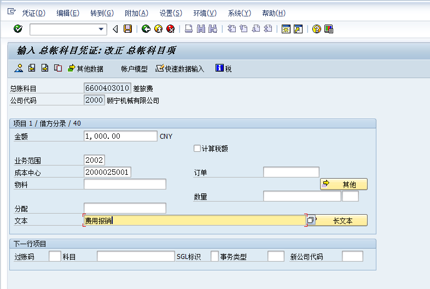The height and width of the screenshot is (289, 430).
Task: Click the 税 tax button
Action: [224, 68]
